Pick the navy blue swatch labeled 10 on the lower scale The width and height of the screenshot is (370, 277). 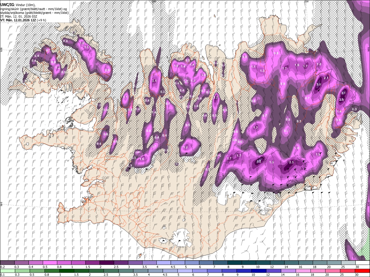pyautogui.click(x=259, y=271)
